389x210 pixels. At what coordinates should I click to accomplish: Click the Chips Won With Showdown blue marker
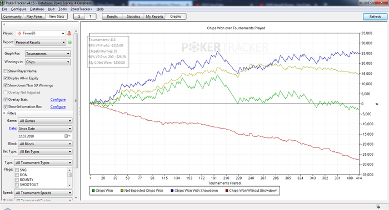point(172,191)
